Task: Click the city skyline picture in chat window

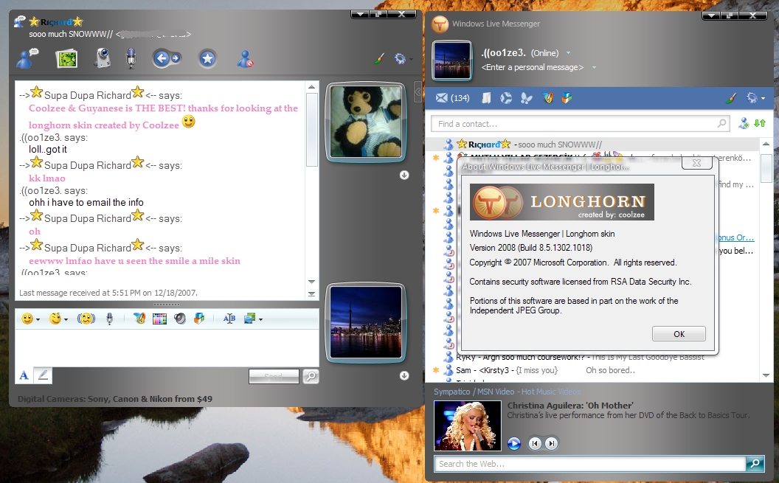Action: click(366, 322)
